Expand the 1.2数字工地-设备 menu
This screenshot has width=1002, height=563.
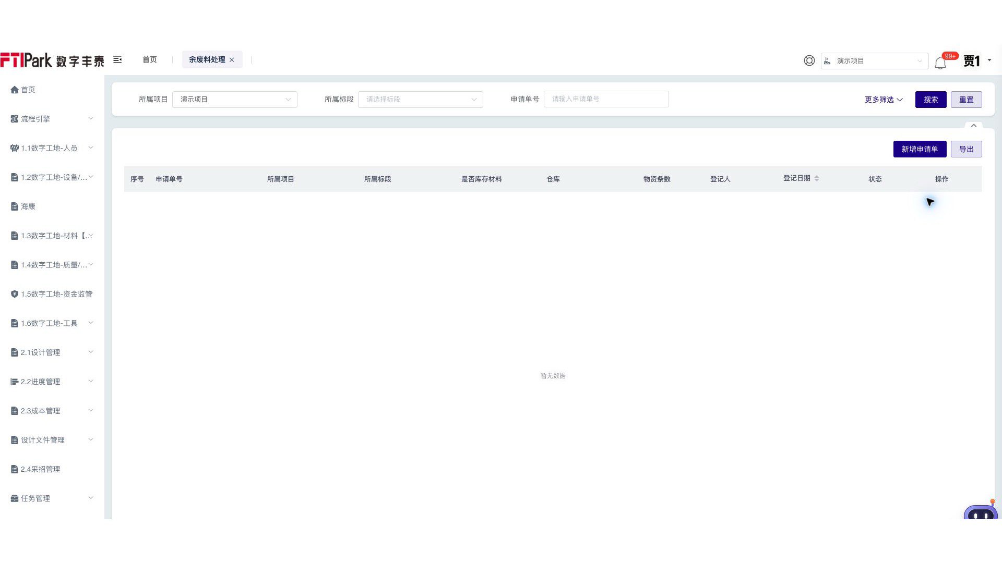91,177
